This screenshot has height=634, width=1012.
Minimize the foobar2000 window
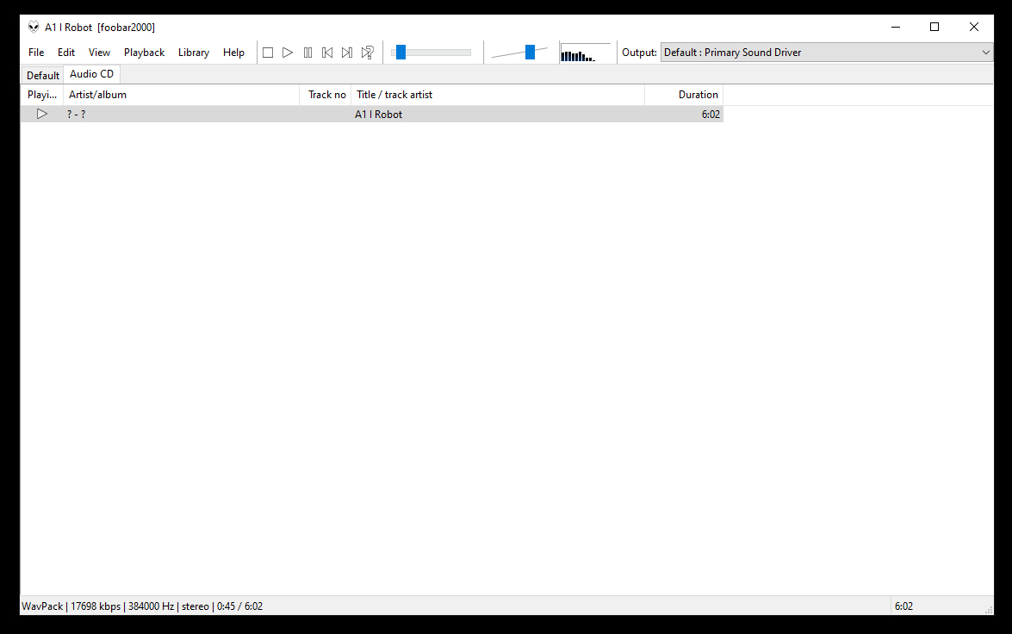pyautogui.click(x=895, y=27)
